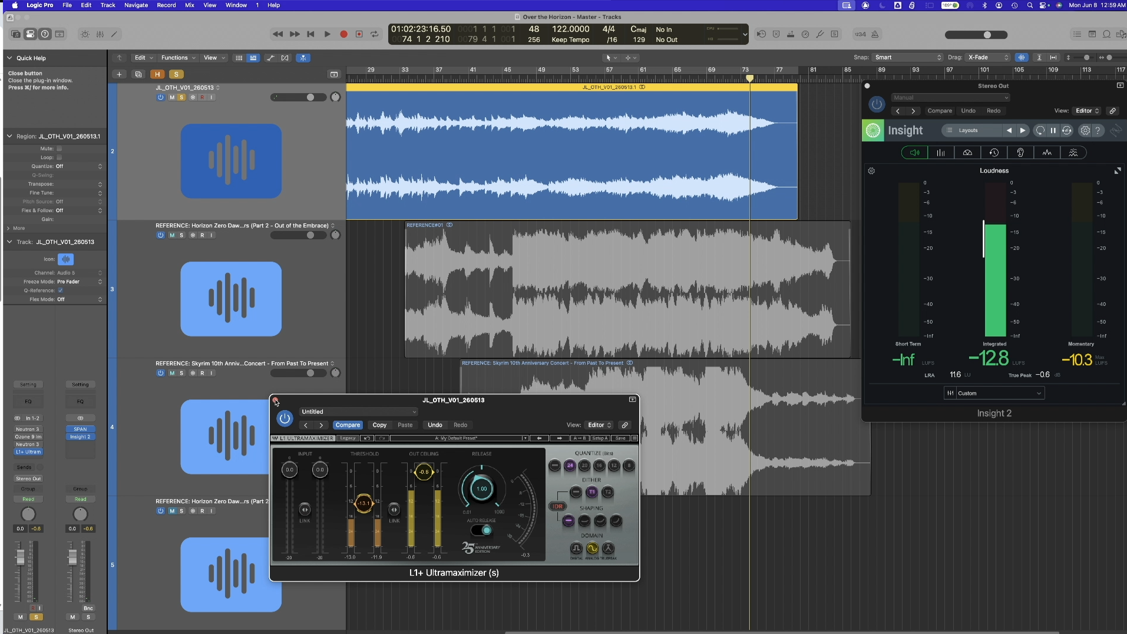Click the Duplicate Track icon
Image resolution: width=1127 pixels, height=634 pixels.
[x=138, y=74]
